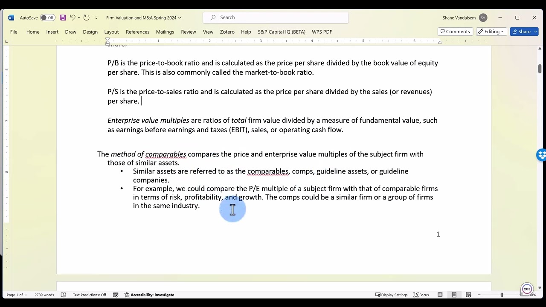Switch to Print Layout view
The width and height of the screenshot is (546, 307).
(x=454, y=295)
